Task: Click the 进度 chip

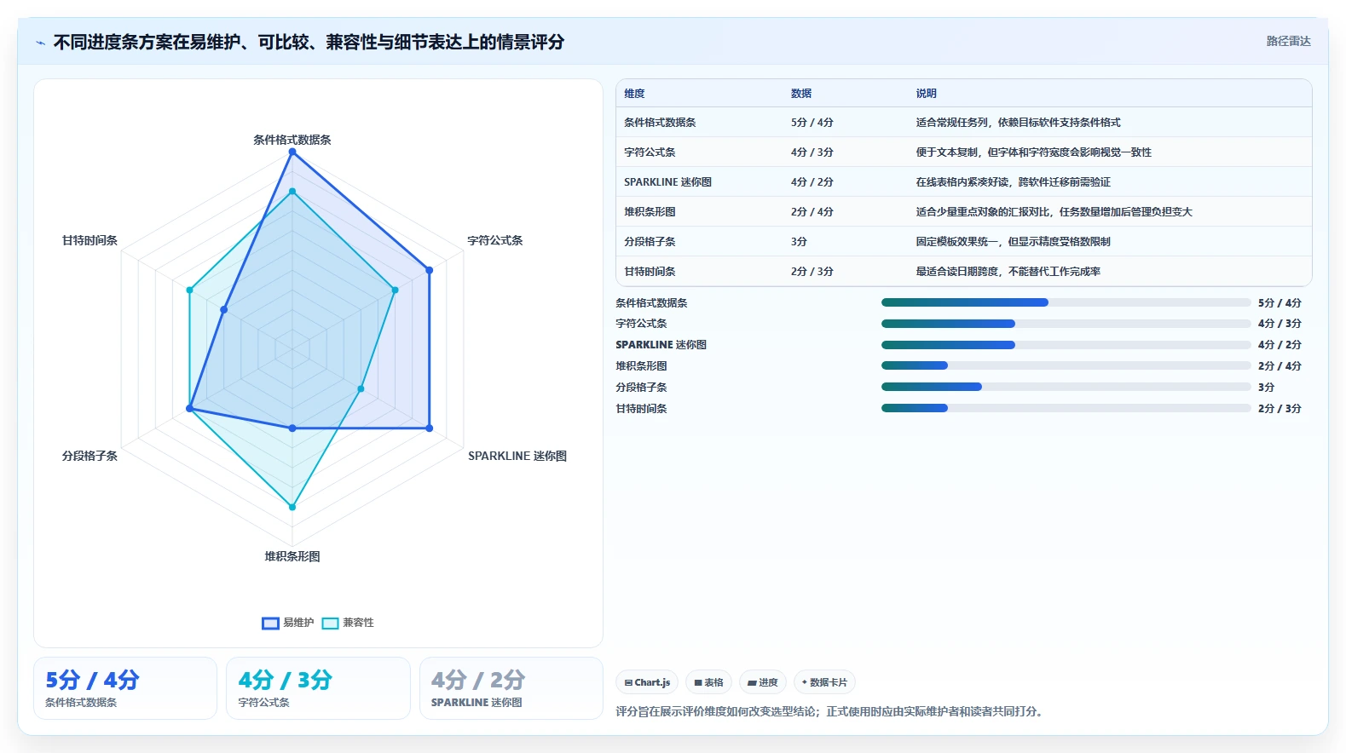Action: [762, 682]
